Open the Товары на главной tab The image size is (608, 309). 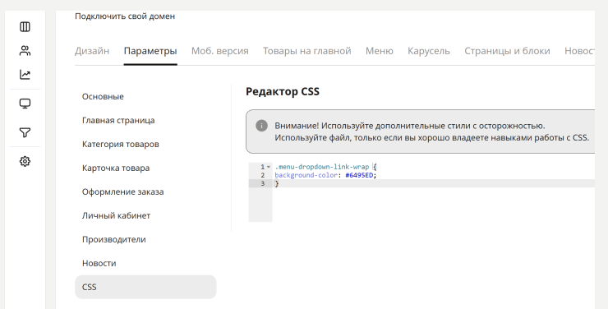pyautogui.click(x=307, y=51)
